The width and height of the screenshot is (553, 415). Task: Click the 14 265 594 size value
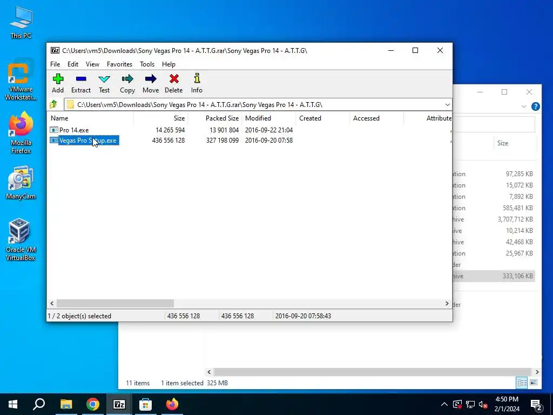point(170,130)
